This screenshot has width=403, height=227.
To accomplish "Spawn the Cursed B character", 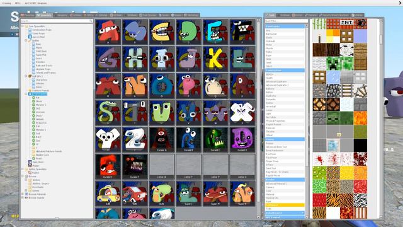I will 188,139.
